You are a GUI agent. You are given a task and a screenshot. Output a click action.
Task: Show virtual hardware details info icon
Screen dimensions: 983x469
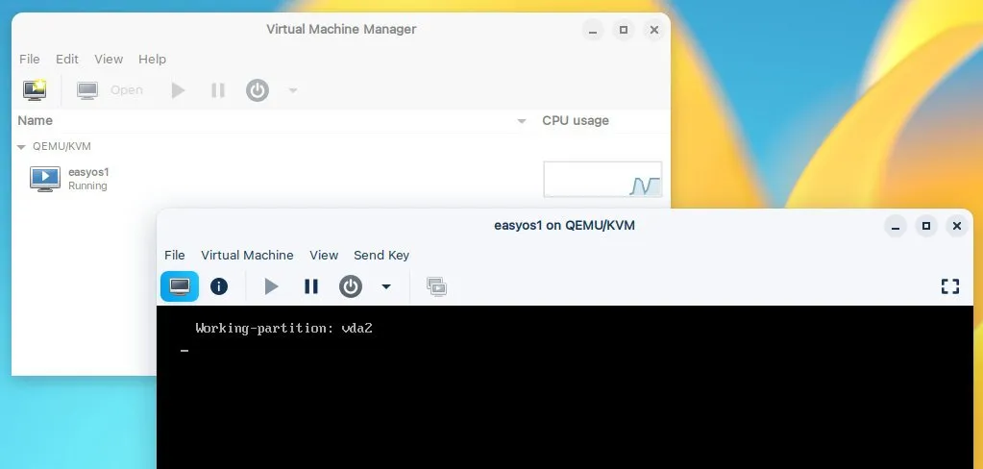pyautogui.click(x=219, y=286)
